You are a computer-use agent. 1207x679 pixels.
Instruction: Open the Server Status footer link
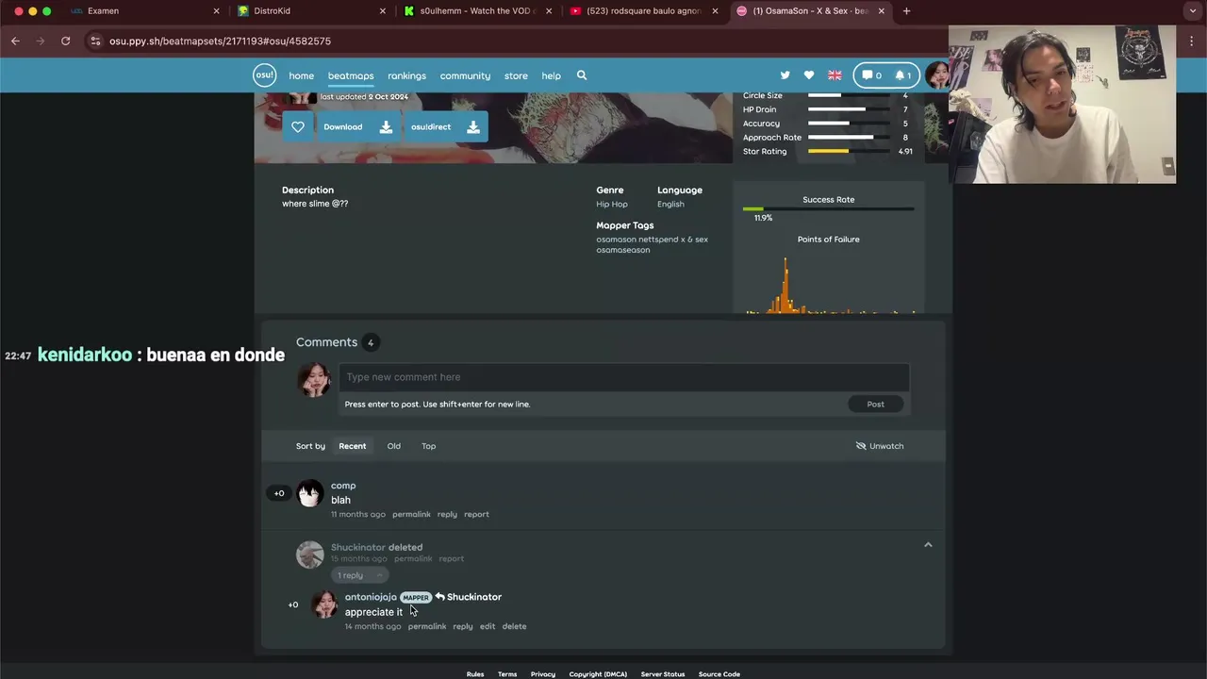pos(663,674)
